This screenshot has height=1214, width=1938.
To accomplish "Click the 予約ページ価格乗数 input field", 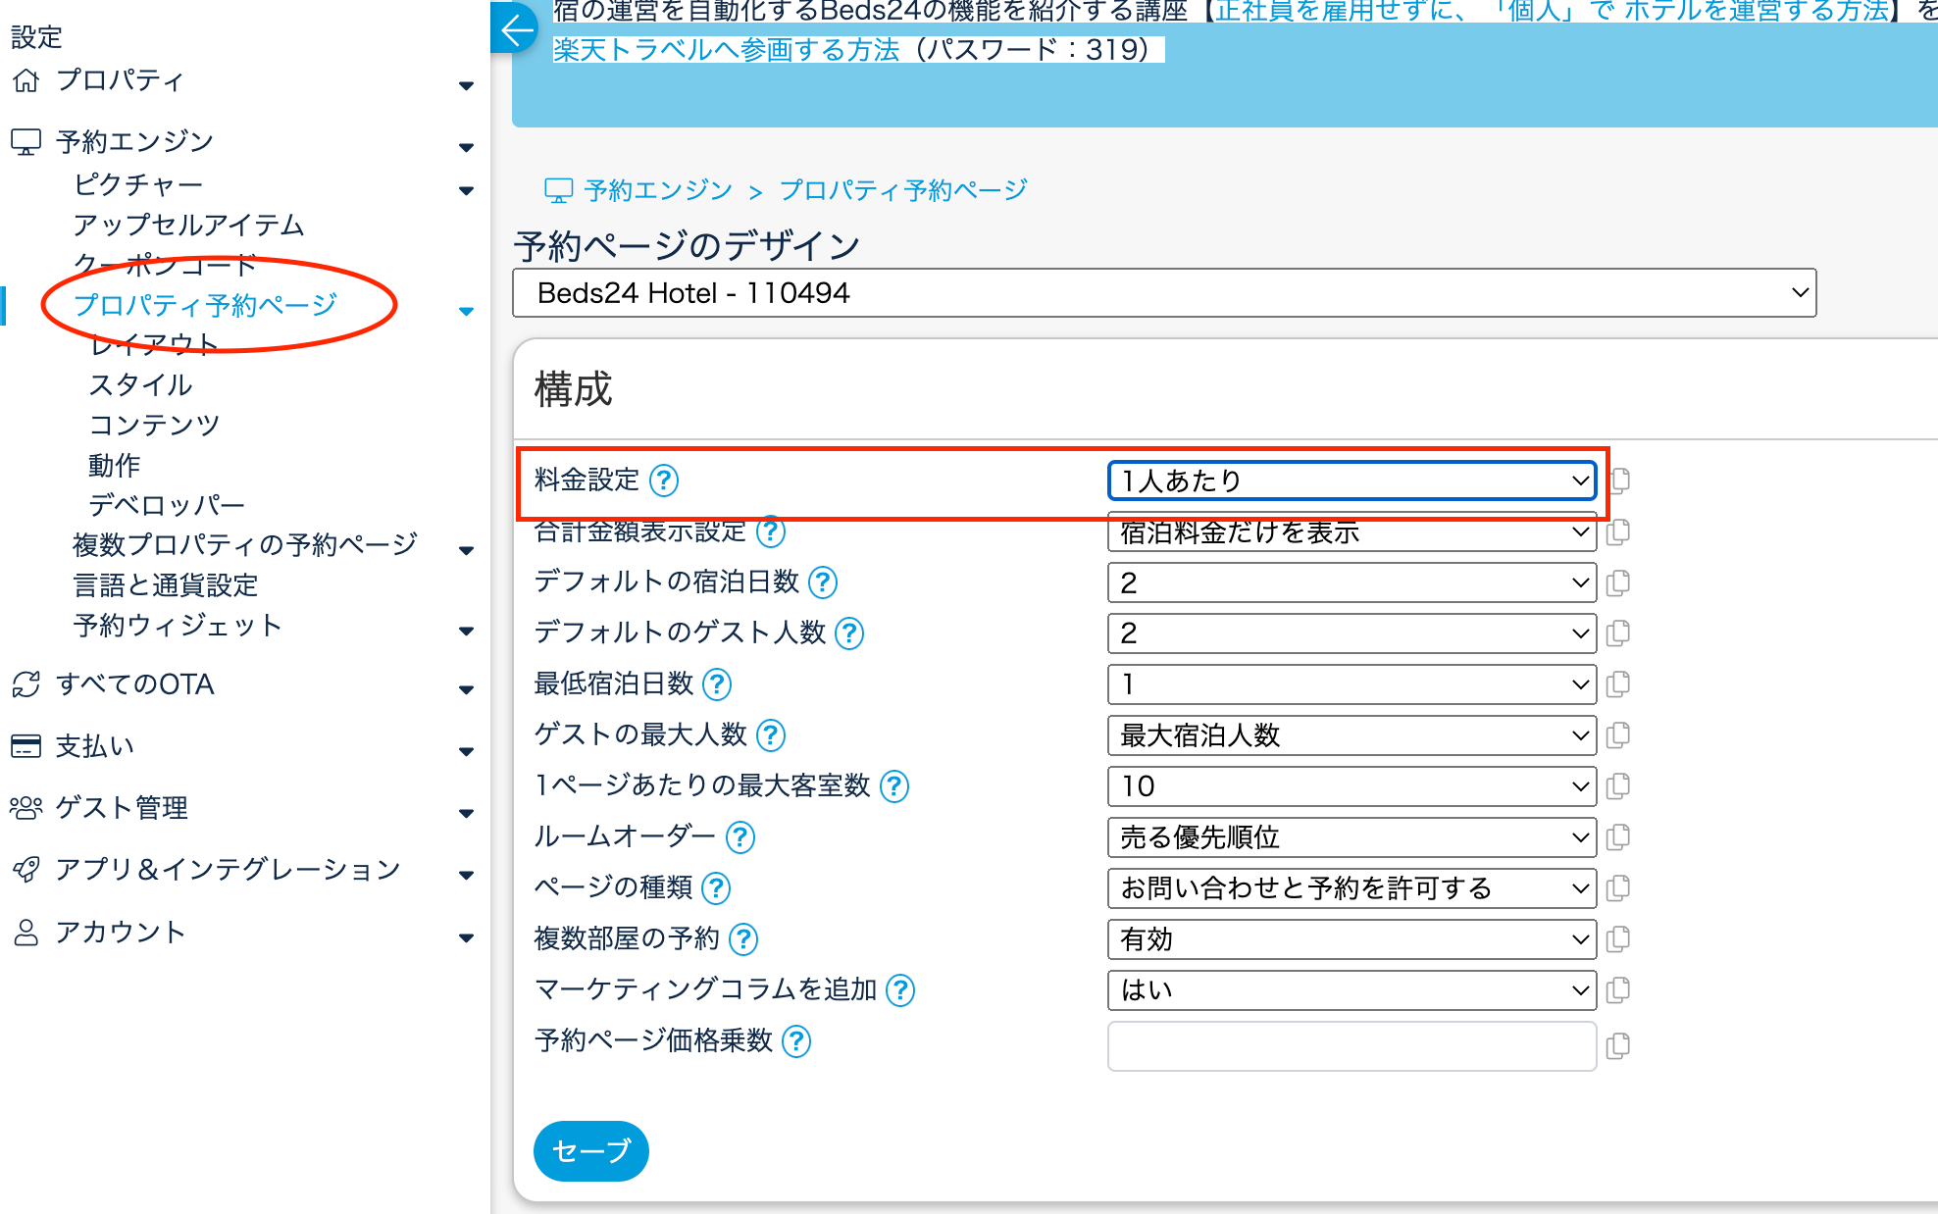I will click(1351, 1046).
